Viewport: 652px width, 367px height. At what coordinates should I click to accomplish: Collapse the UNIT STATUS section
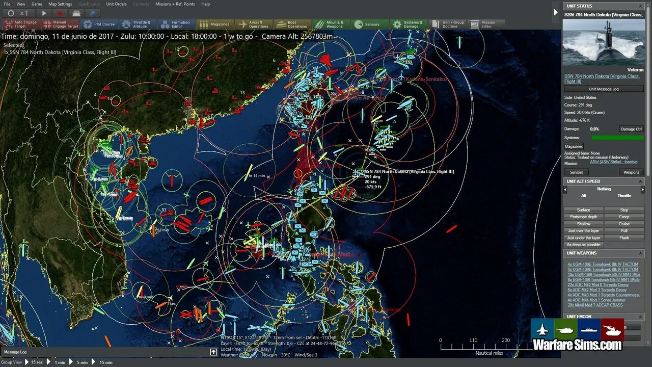[x=640, y=6]
